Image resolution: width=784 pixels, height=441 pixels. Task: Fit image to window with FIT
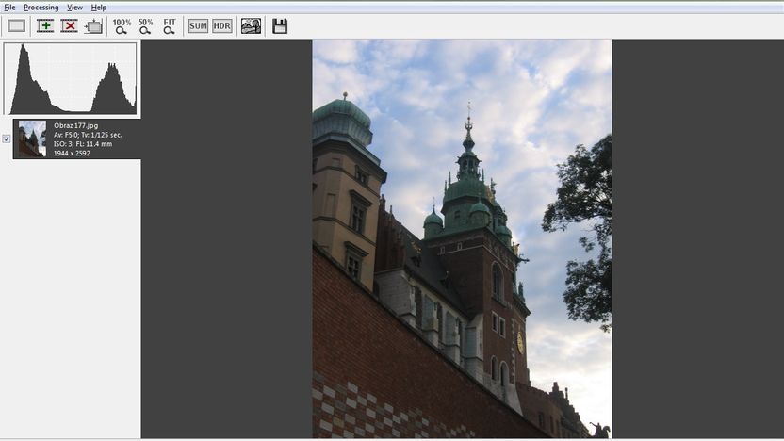tap(170, 26)
